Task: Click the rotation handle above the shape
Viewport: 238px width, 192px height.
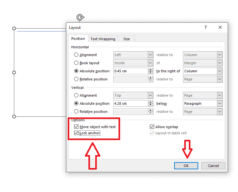Action: 80,18
